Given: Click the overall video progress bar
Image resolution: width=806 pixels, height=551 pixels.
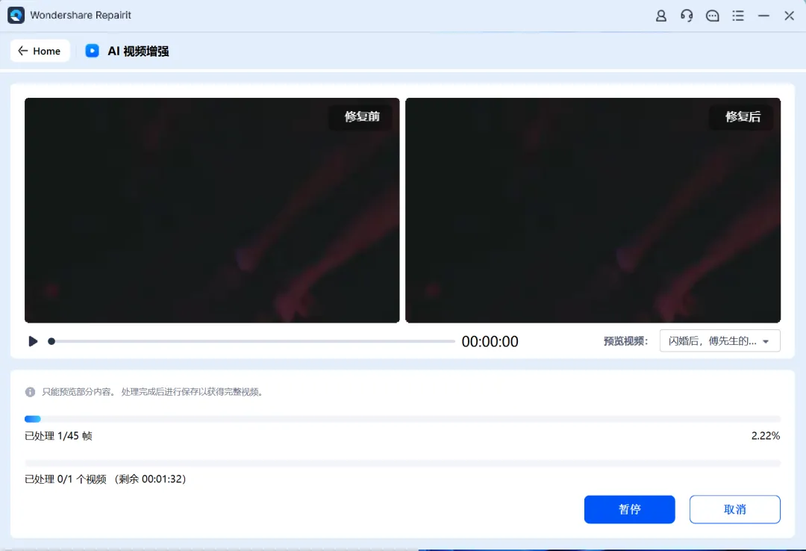Looking at the screenshot, I should [x=402, y=463].
